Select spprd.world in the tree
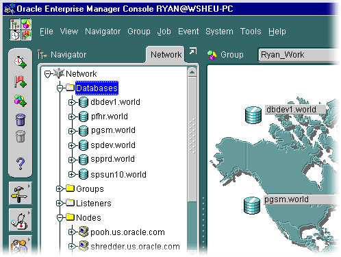This screenshot has width=341, height=257. (x=112, y=159)
